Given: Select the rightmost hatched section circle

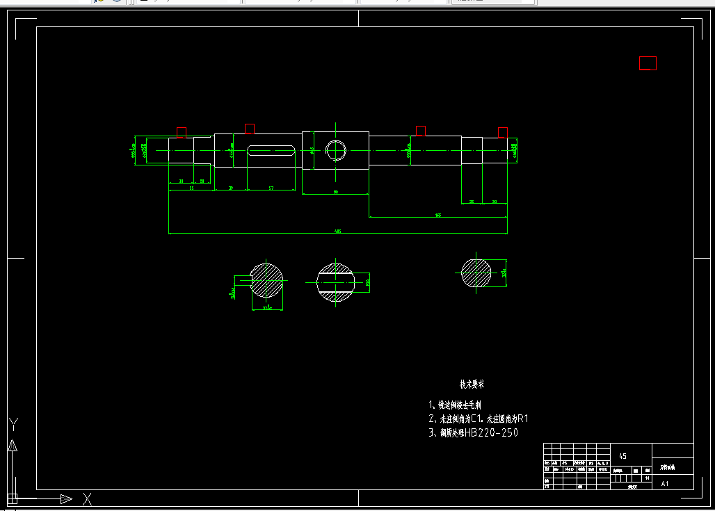Looking at the screenshot, I should (x=476, y=273).
